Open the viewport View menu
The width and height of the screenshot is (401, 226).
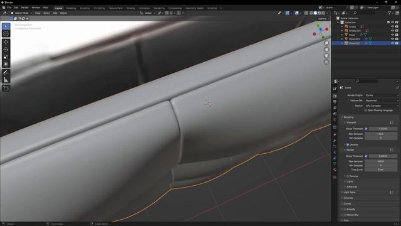[38, 13]
